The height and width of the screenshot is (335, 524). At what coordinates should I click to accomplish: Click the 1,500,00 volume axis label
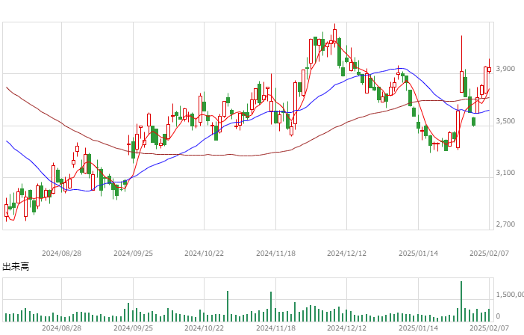[510, 295]
